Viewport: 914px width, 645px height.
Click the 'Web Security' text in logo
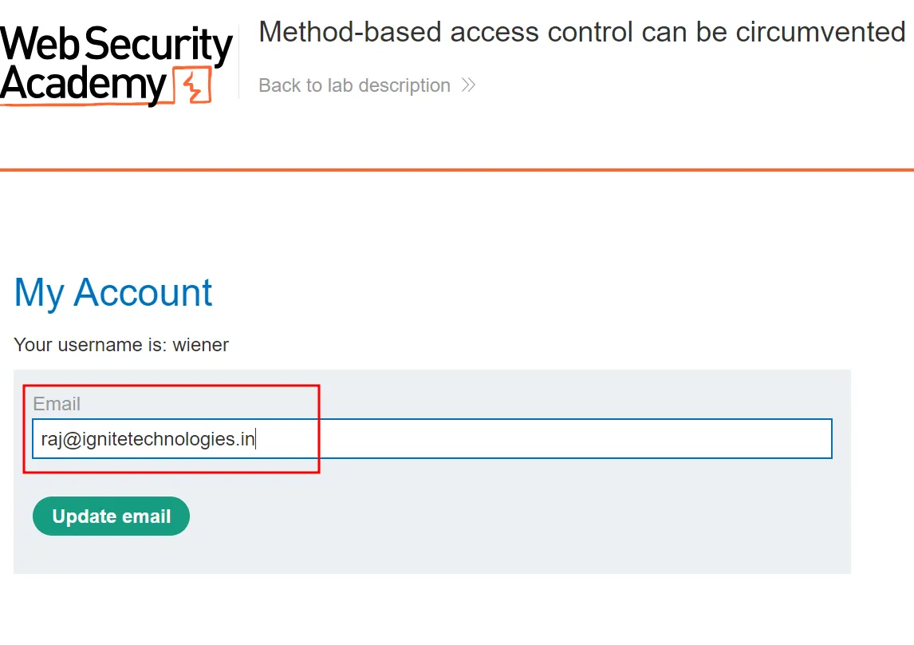pos(116,44)
